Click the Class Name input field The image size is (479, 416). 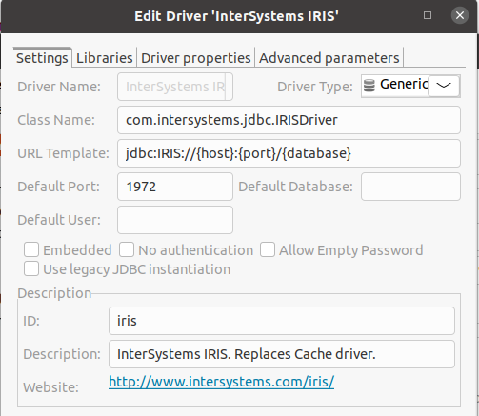tap(289, 120)
